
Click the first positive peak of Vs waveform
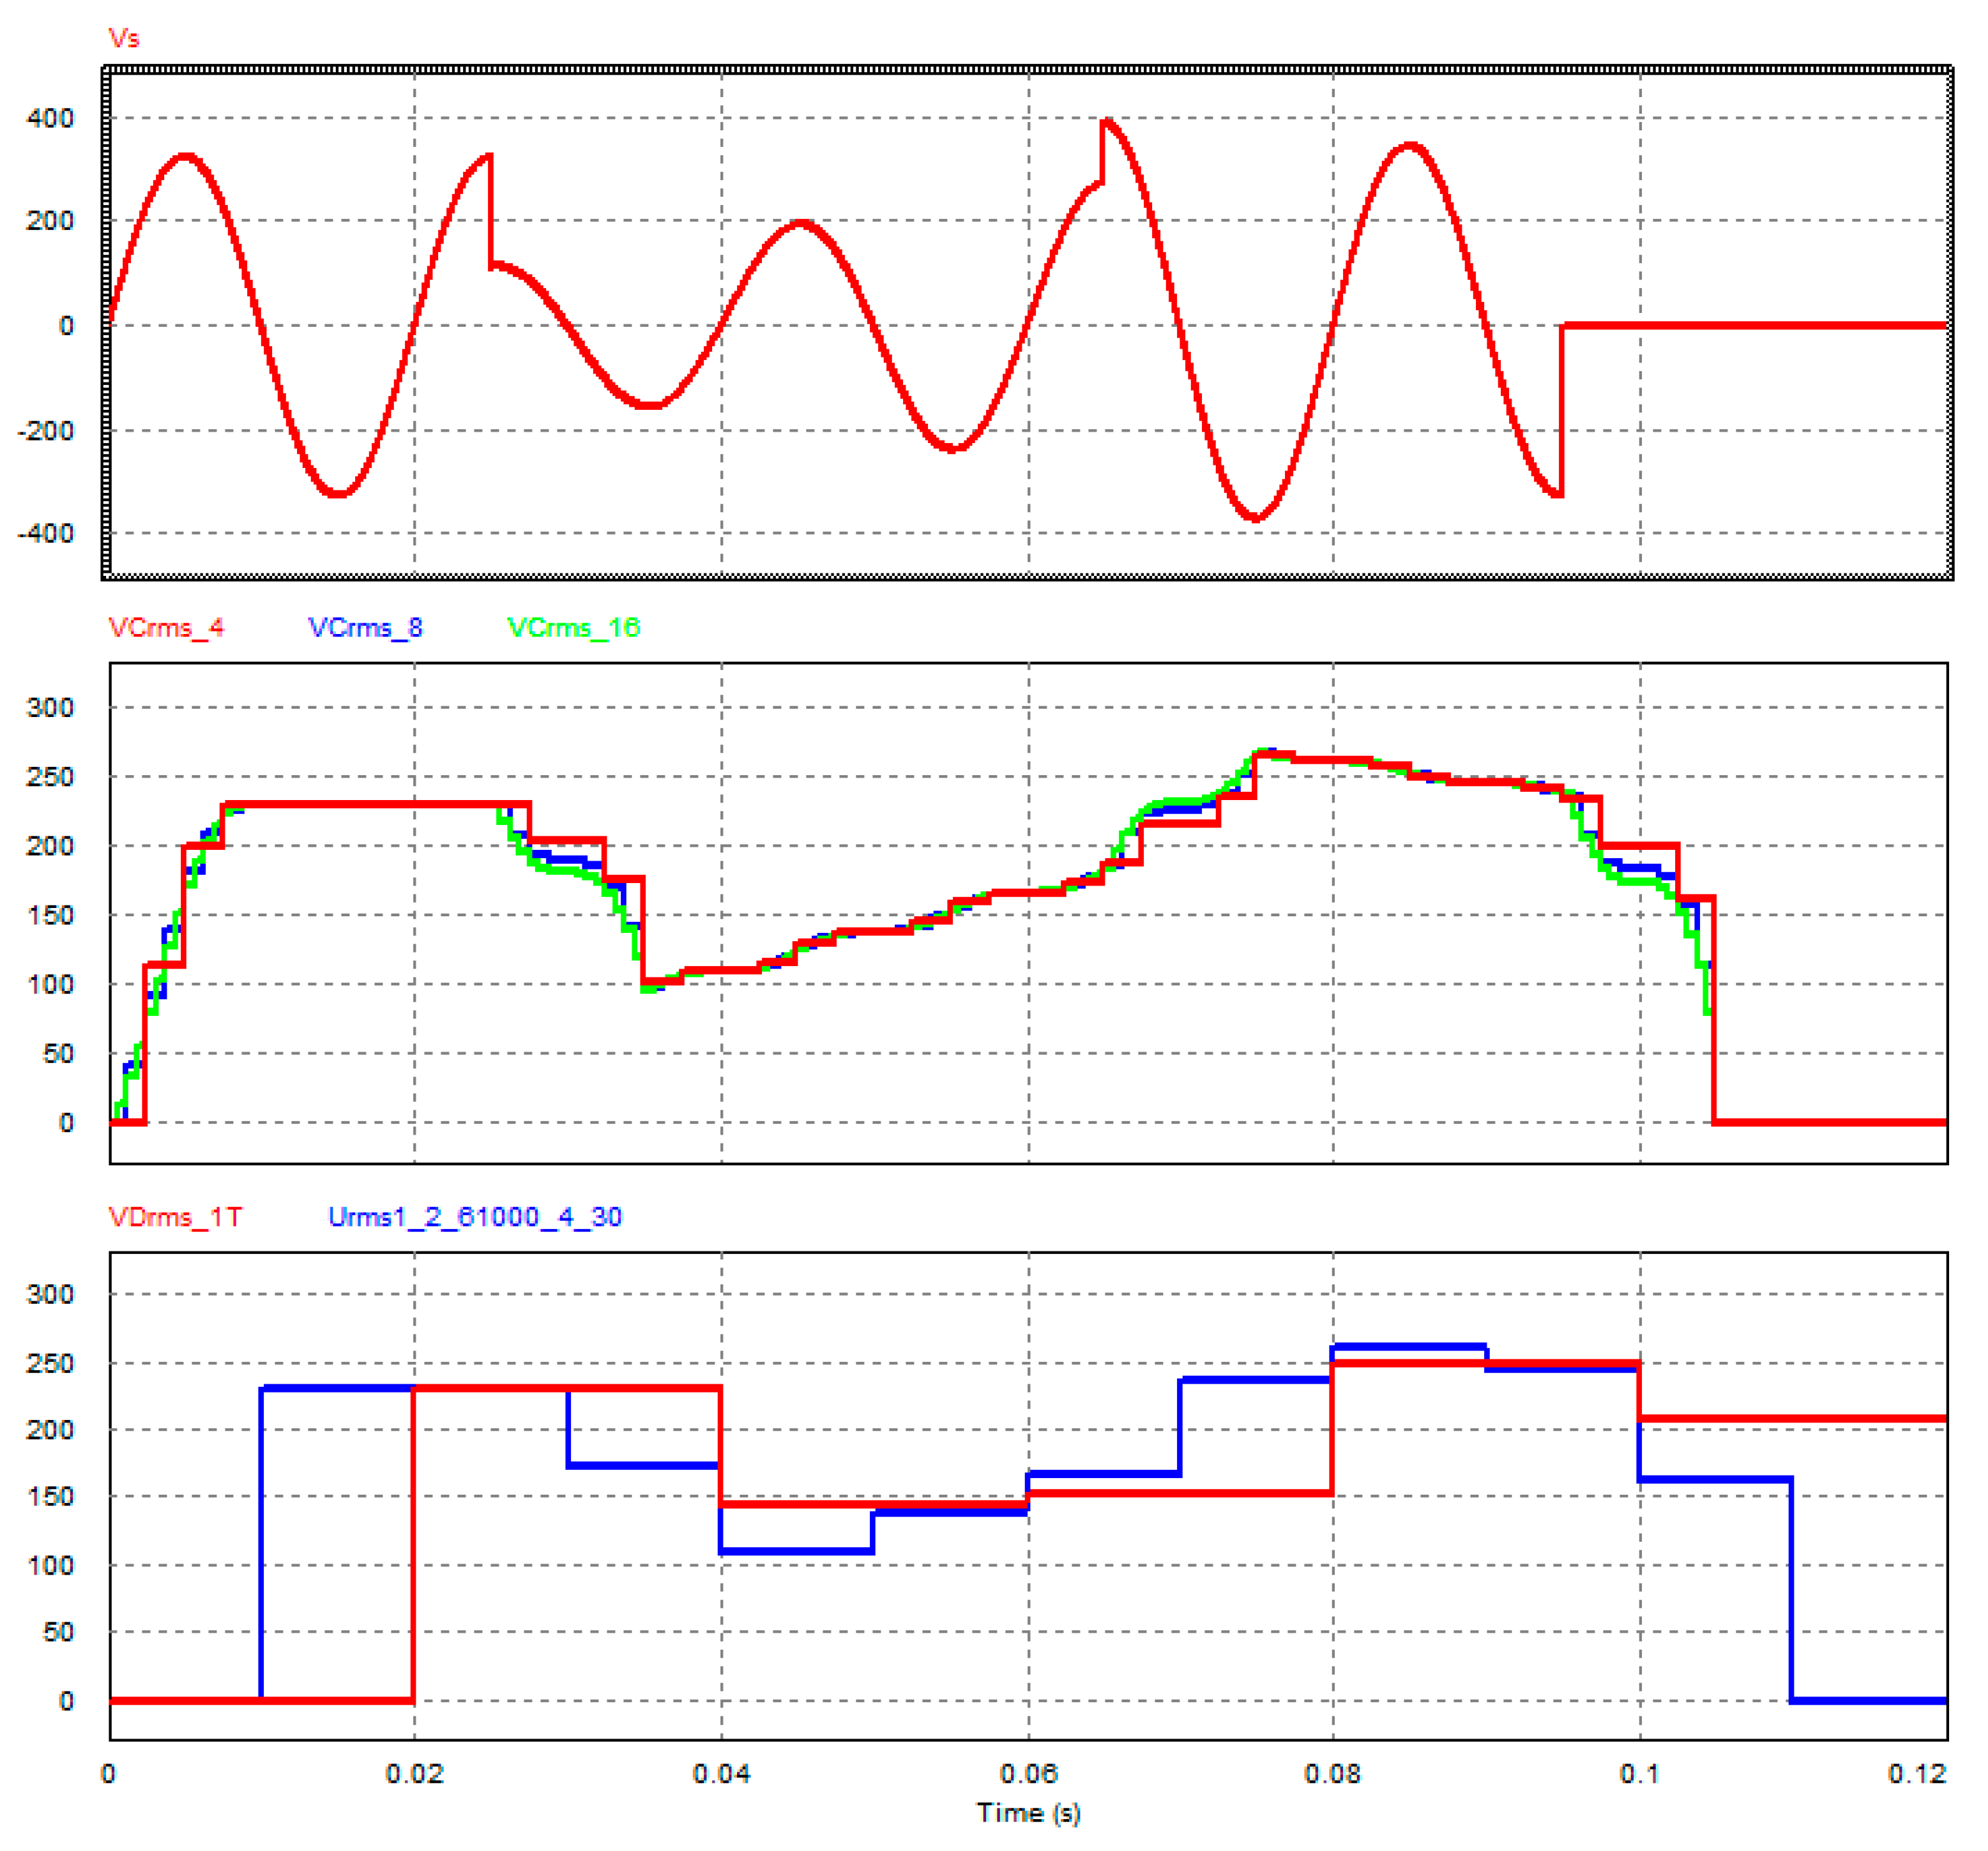tap(186, 156)
